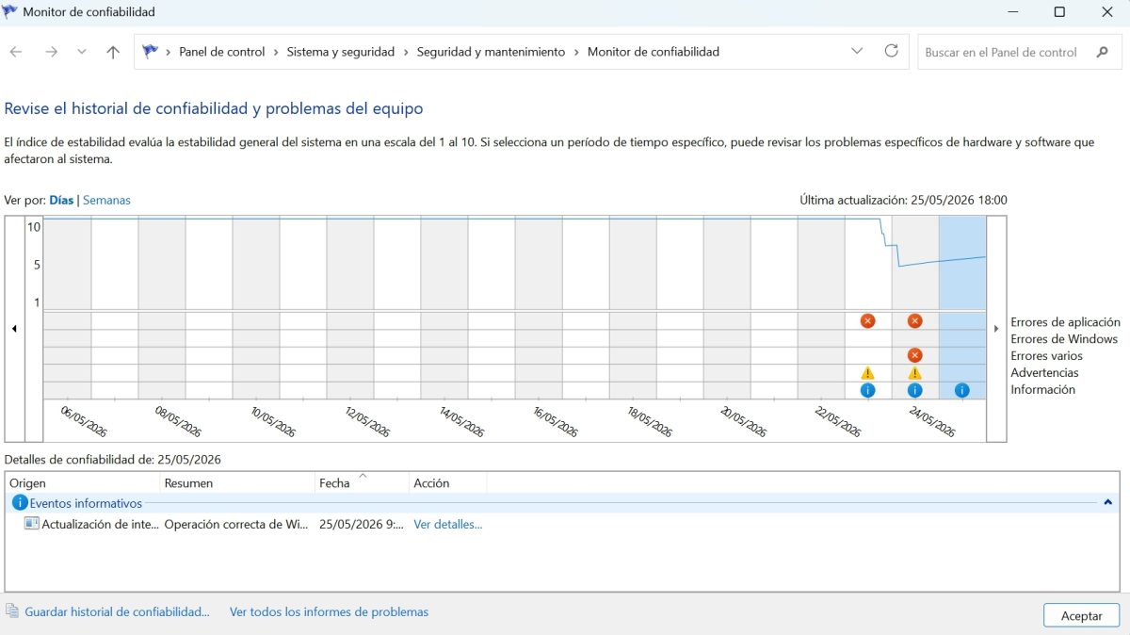The width and height of the screenshot is (1130, 635).
Task: Click the Errores varios row label
Action: [x=1046, y=355]
